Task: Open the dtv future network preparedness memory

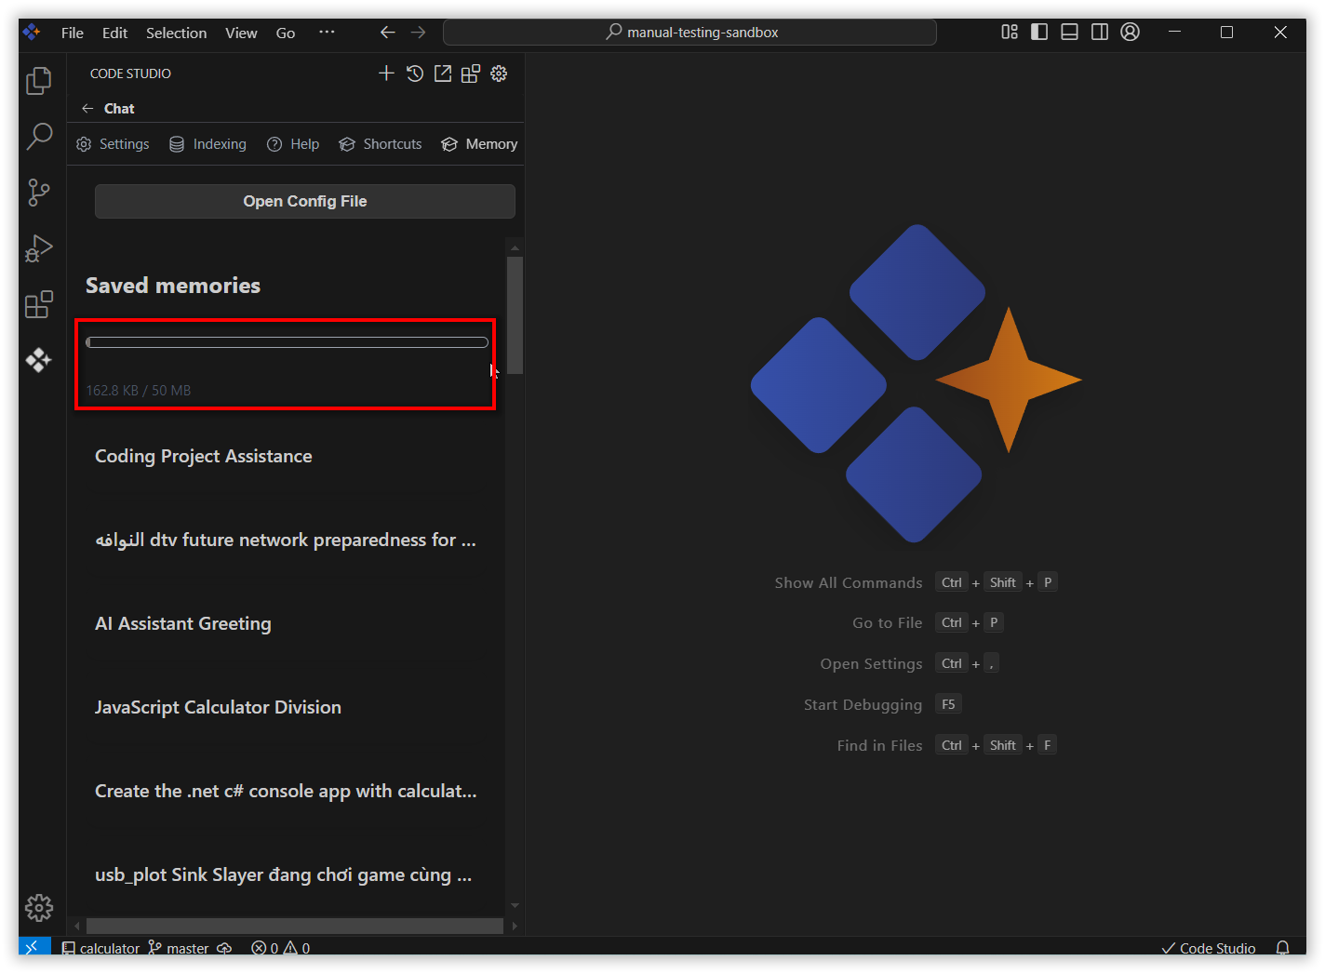Action: [286, 540]
